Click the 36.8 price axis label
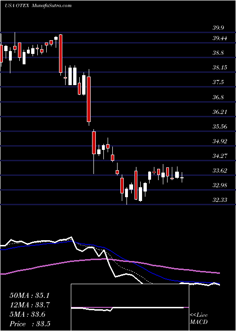236x331 pixels. [218, 97]
